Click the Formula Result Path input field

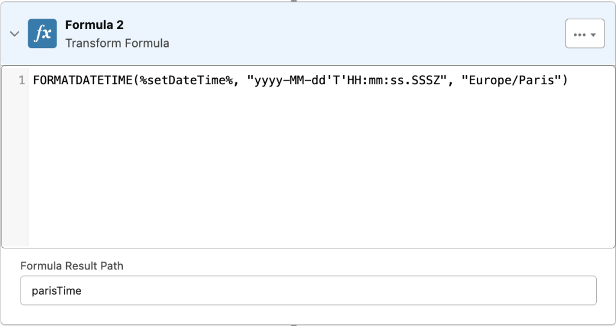[309, 291]
